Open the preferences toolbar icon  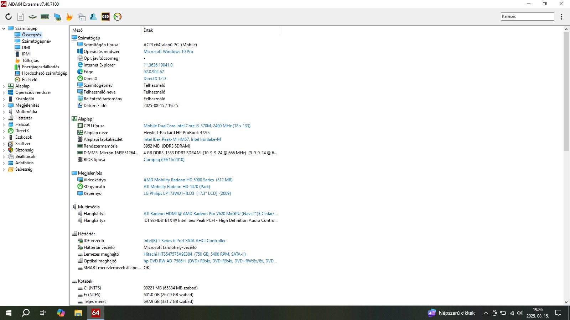(82, 17)
